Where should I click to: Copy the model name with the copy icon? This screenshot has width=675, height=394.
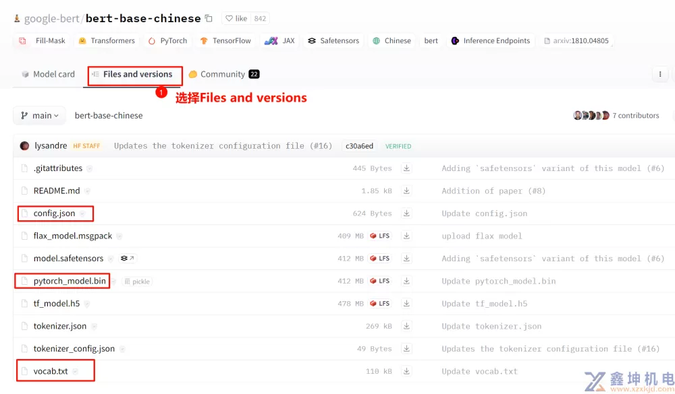(209, 18)
